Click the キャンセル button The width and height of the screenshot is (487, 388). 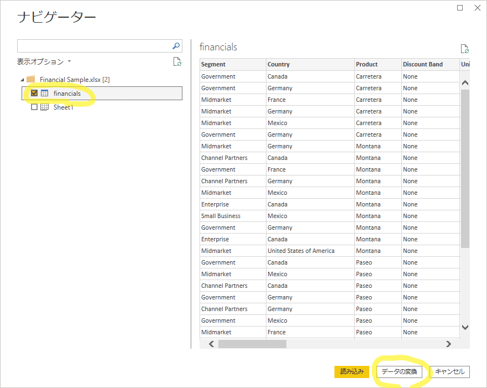click(x=450, y=371)
